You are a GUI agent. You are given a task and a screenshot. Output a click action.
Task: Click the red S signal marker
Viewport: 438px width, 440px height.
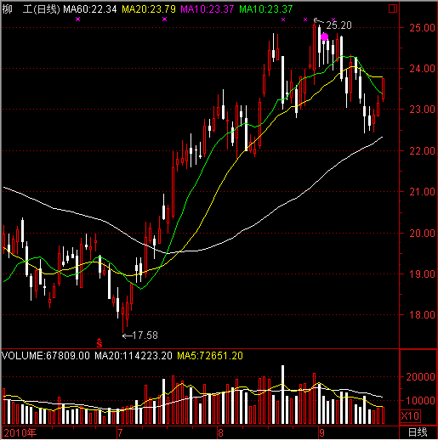pyautogui.click(x=99, y=343)
